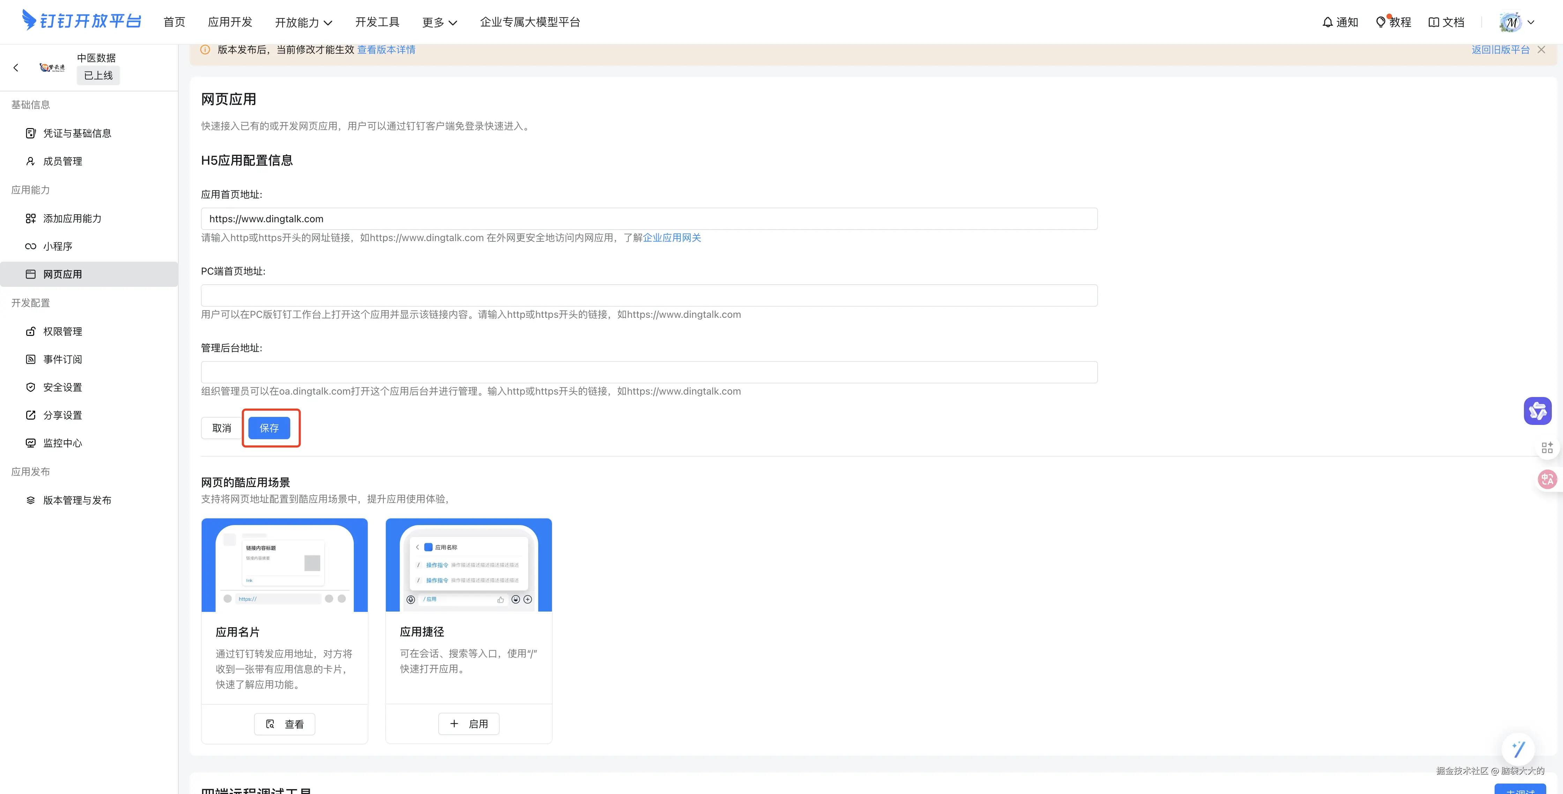This screenshot has height=794, width=1563.
Task: Click the 应用名片 preview thumbnail
Action: click(285, 565)
